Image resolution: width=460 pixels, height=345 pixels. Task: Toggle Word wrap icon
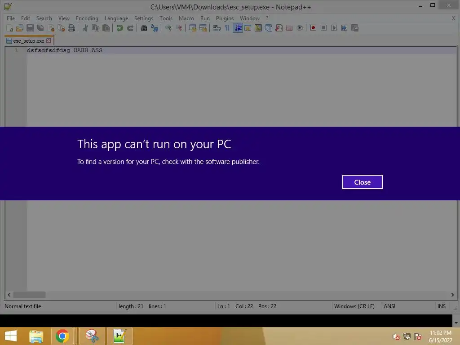(x=217, y=28)
